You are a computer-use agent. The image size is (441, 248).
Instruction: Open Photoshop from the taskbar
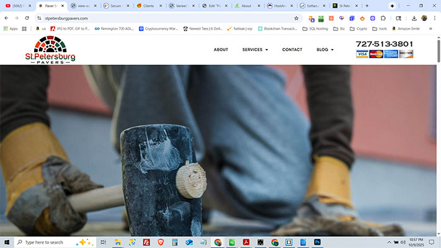pyautogui.click(x=317, y=242)
